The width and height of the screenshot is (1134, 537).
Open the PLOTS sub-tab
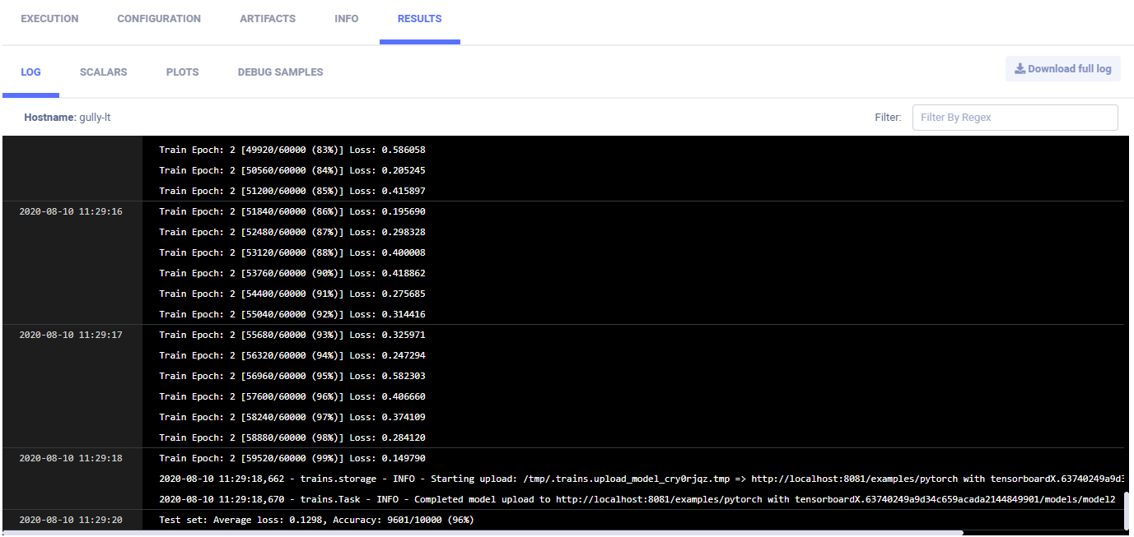182,72
